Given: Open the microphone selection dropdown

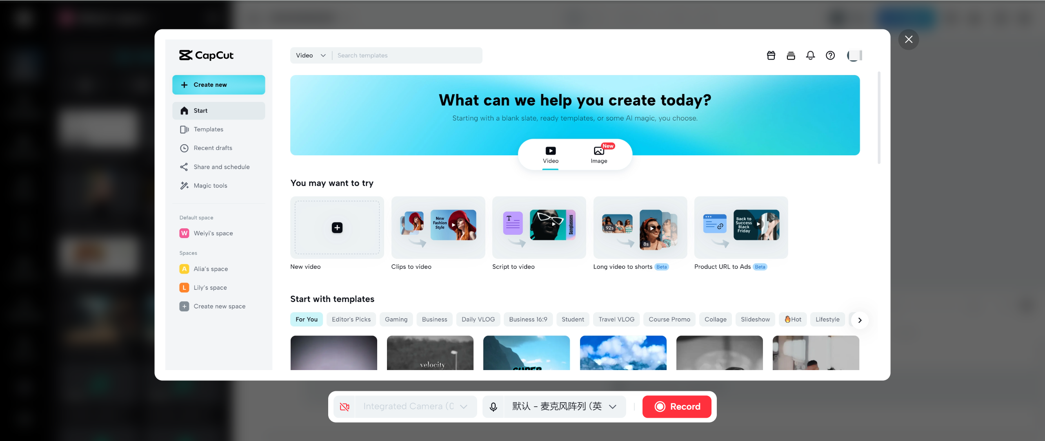Looking at the screenshot, I should [x=612, y=406].
